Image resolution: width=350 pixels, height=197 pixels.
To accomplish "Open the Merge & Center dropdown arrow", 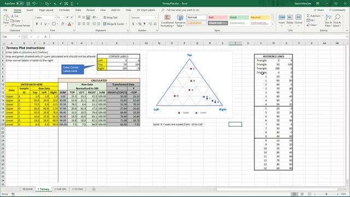I will tap(126, 24).
